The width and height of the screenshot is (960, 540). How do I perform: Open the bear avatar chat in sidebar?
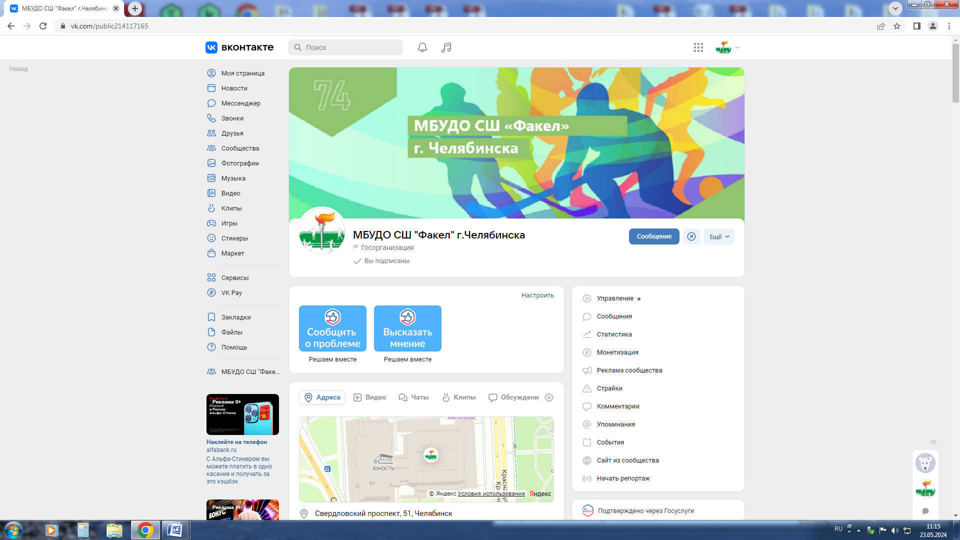(x=925, y=463)
